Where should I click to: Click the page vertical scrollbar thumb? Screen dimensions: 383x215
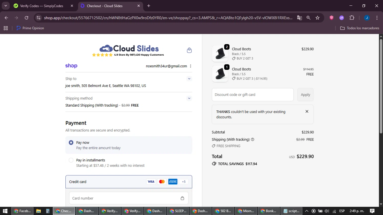381,87
